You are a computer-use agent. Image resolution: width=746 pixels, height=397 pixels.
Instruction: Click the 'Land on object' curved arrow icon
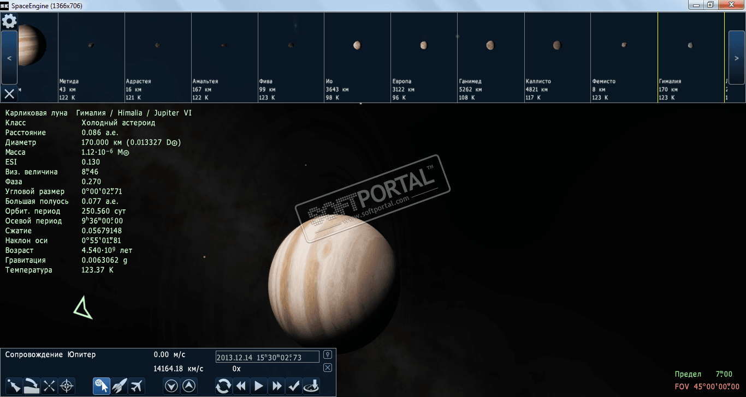click(32, 386)
